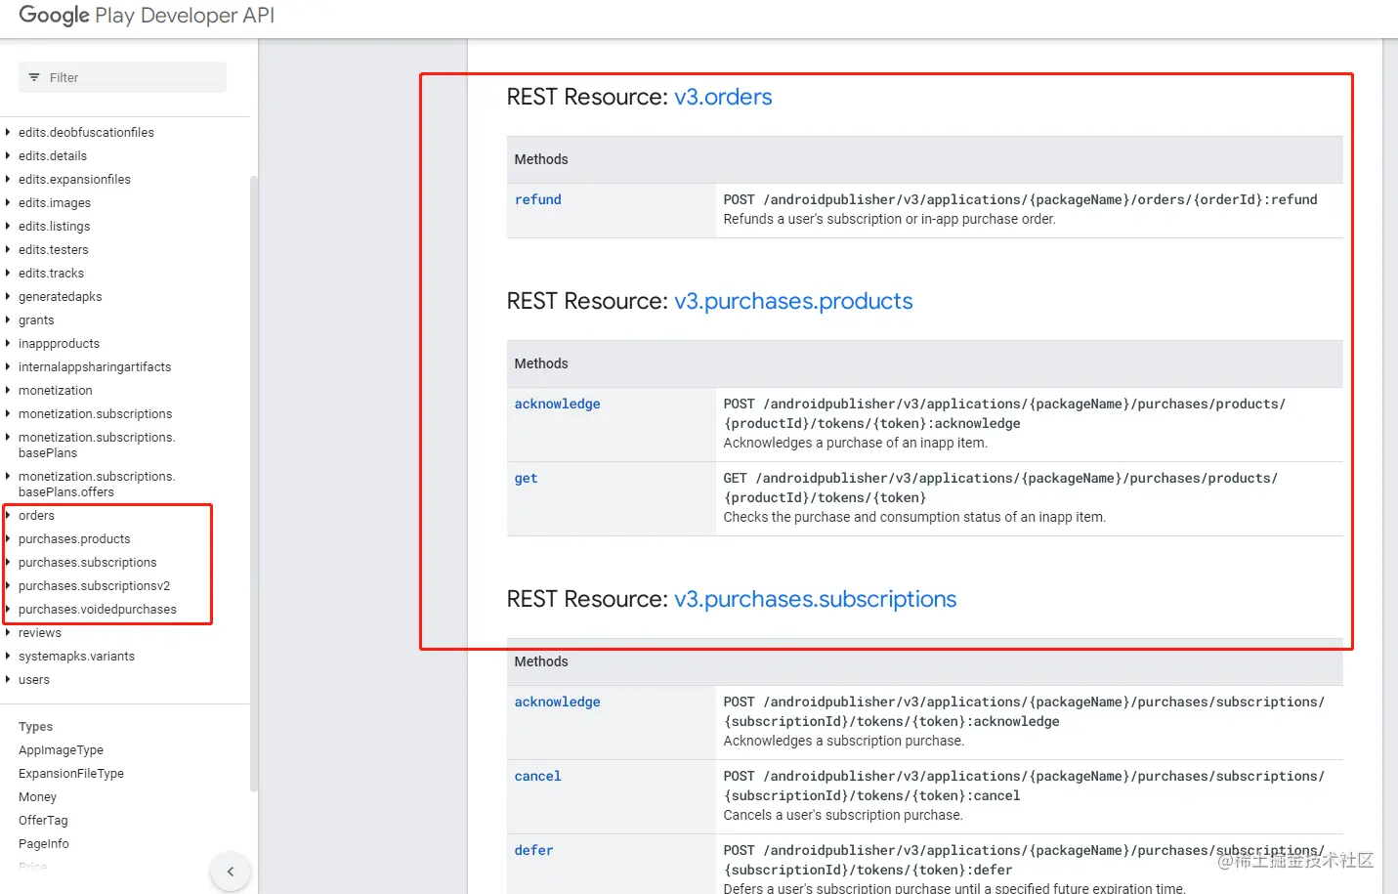Open edits.expansionfiles in the sidebar
1398x894 pixels.
74,179
